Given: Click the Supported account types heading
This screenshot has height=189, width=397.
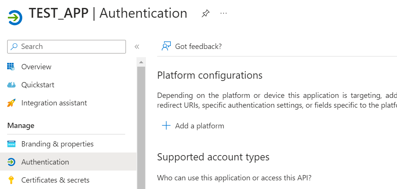Looking at the screenshot, I should (x=213, y=157).
